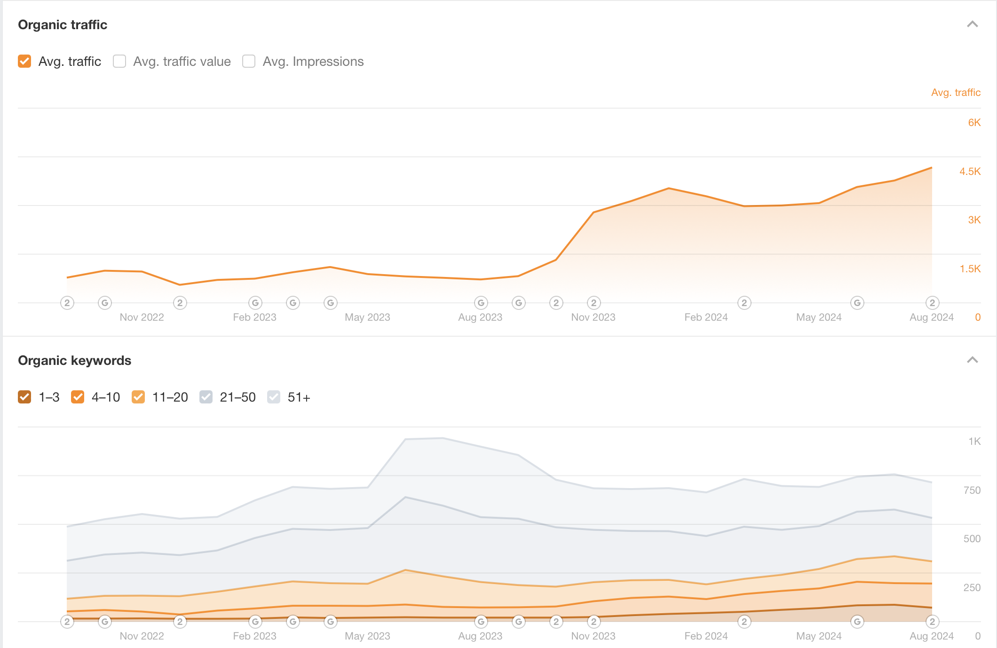Toggle the 1–3 keyword positions checkbox
The height and width of the screenshot is (648, 997).
24,397
